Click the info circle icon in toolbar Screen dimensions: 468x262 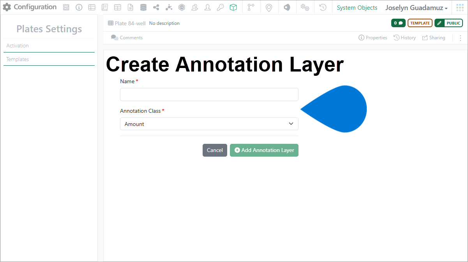coord(79,7)
